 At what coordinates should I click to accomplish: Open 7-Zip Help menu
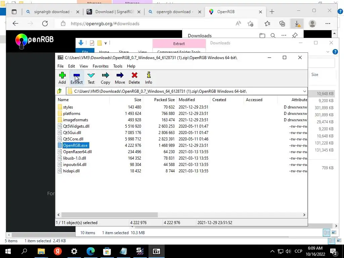coord(131,66)
